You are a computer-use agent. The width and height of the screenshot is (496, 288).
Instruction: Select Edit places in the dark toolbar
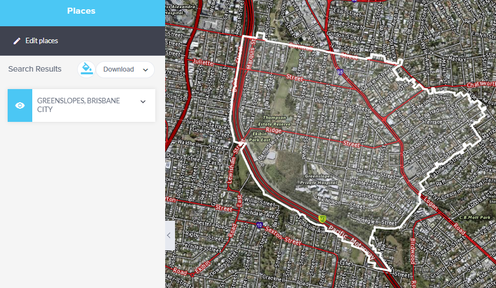(x=42, y=41)
